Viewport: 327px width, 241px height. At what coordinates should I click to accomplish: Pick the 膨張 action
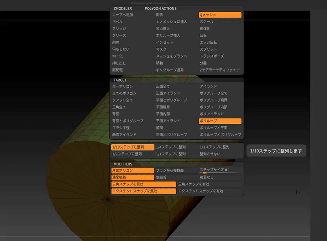(x=159, y=15)
